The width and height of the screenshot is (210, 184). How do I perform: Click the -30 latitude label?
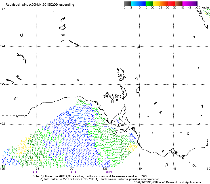point(3,84)
